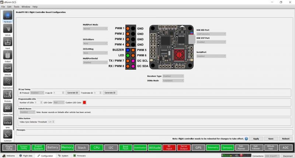Image resolution: width=295 pixels, height=158 pixels.
Task: Switch to the Firmware tab
Action: point(80,156)
